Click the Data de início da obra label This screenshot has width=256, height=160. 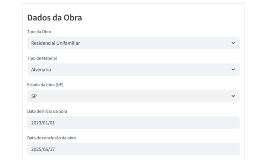50,111
